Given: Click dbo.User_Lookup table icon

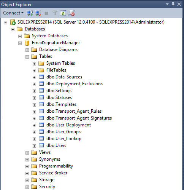Looking at the screenshot, I should pyautogui.click(x=41, y=139).
